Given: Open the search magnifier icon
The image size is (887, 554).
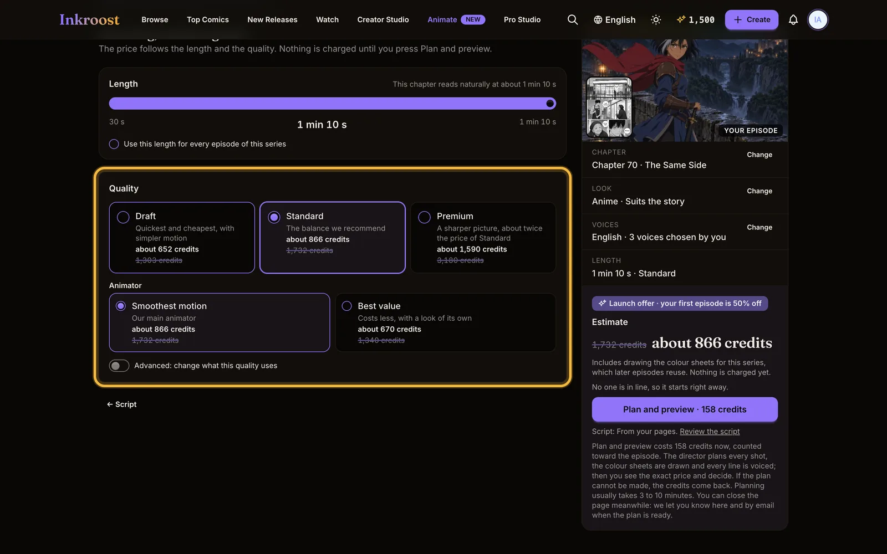Looking at the screenshot, I should (x=573, y=19).
